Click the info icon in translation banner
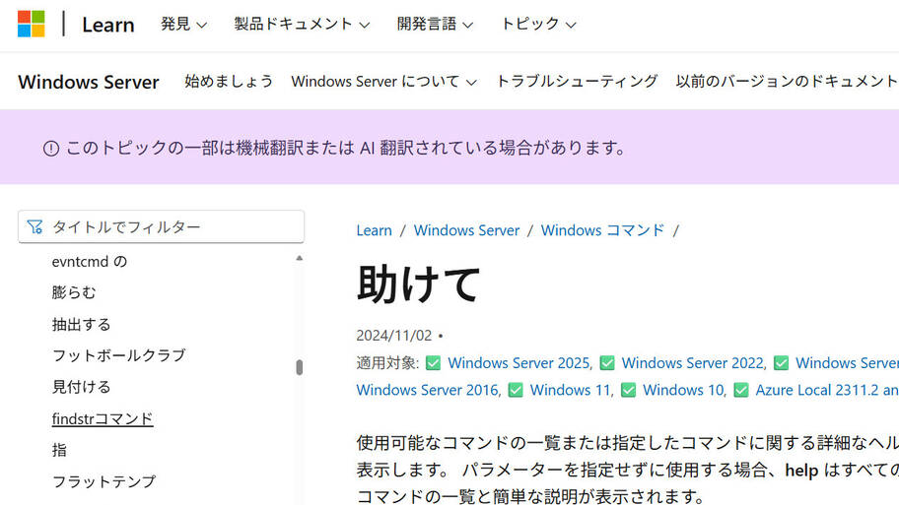 [x=51, y=149]
